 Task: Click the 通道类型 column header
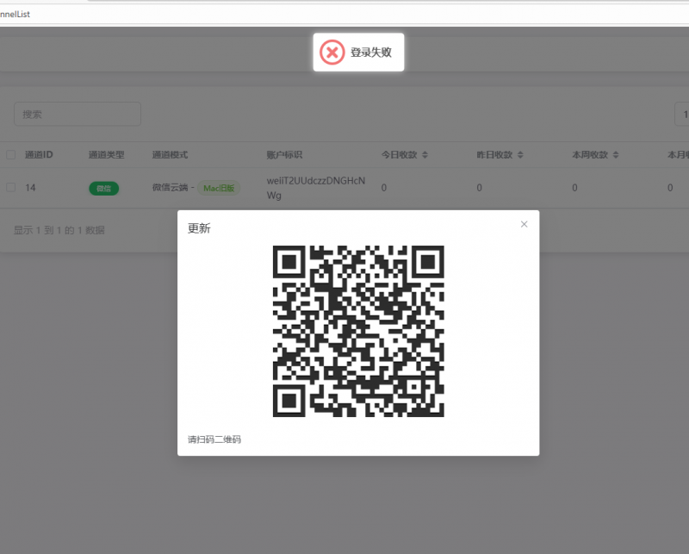click(x=105, y=154)
